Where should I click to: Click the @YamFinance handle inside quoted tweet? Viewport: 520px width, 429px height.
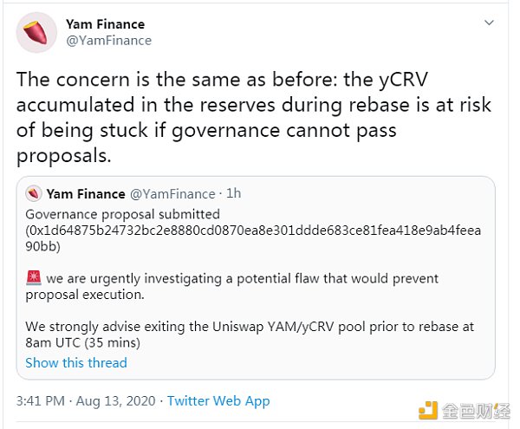(172, 194)
